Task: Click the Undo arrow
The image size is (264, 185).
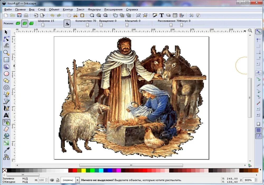Action: [52, 15]
